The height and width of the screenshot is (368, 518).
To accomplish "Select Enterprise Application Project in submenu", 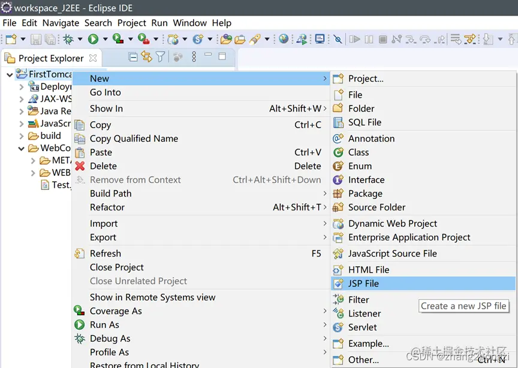I will click(423, 237).
